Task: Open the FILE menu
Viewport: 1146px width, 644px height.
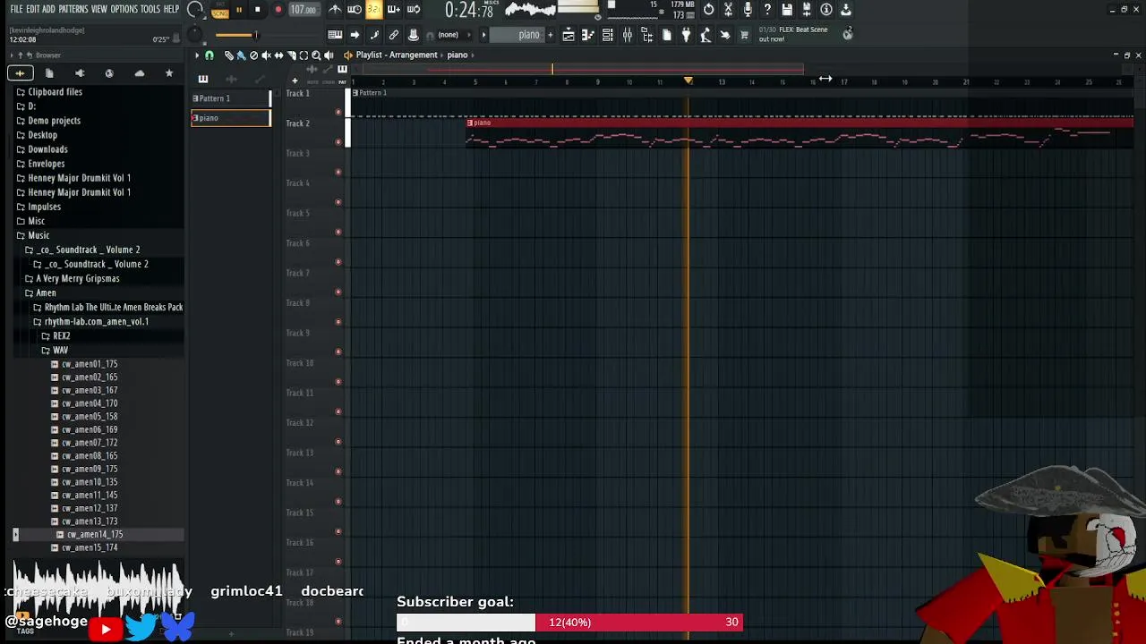Action: (x=16, y=9)
